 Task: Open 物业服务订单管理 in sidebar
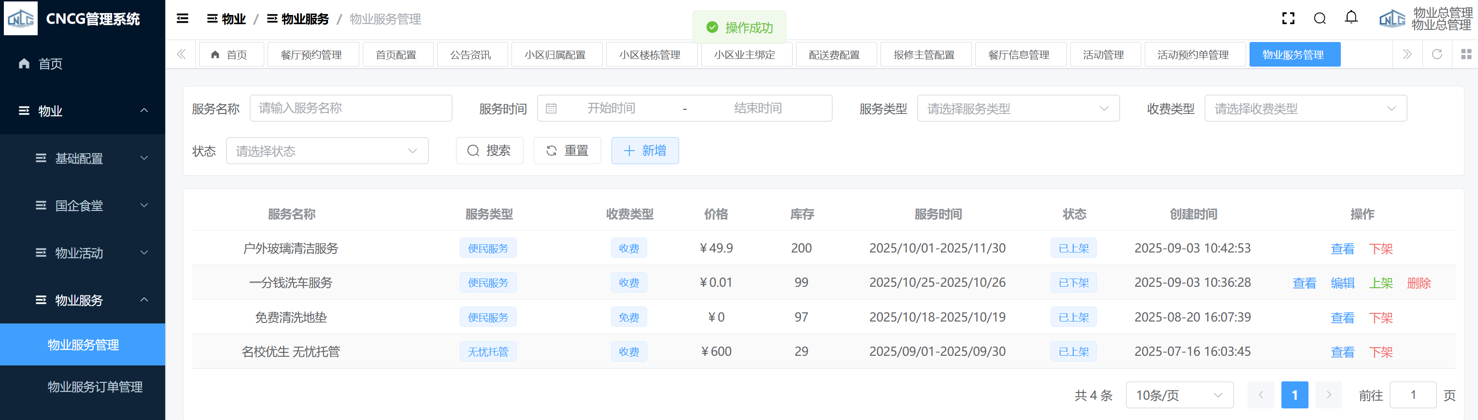tap(95, 387)
